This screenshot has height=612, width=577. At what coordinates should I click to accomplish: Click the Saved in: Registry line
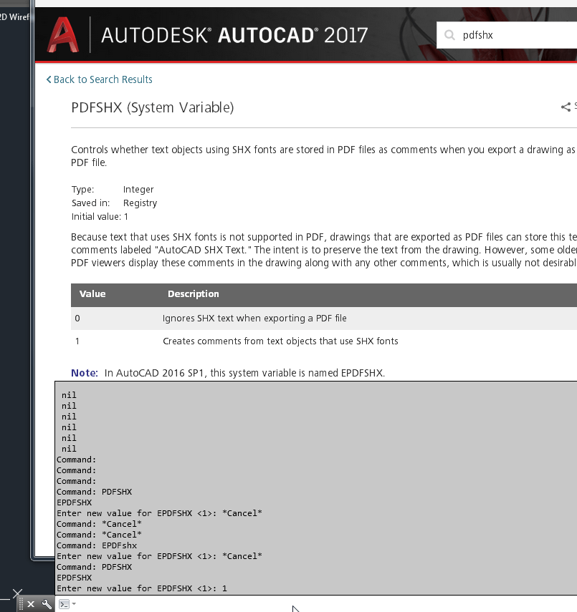coord(114,203)
